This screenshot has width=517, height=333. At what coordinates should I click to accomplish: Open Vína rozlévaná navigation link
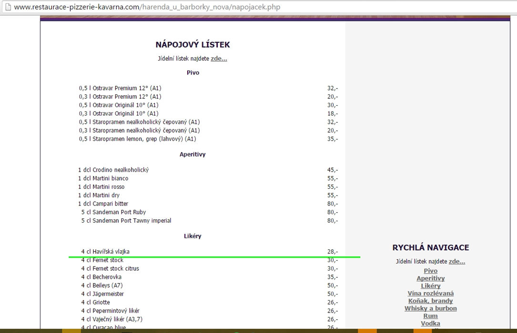tap(431, 293)
